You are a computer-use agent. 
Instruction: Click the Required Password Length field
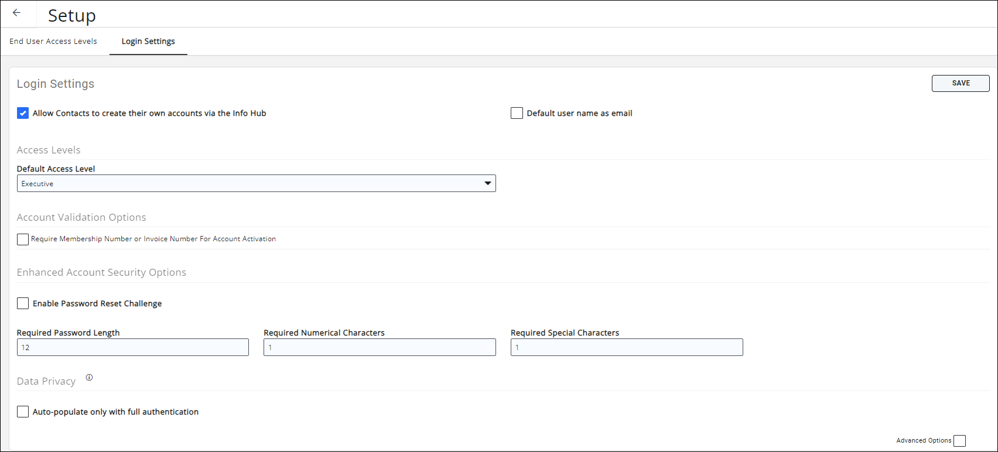[133, 347]
